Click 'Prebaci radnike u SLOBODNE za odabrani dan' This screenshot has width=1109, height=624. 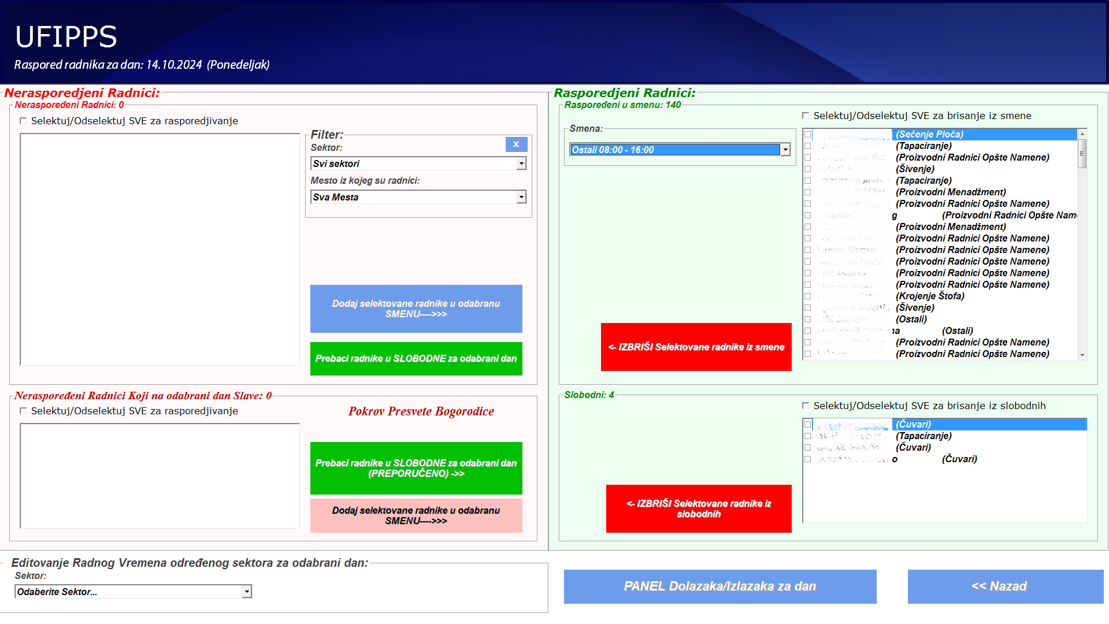pyautogui.click(x=416, y=359)
